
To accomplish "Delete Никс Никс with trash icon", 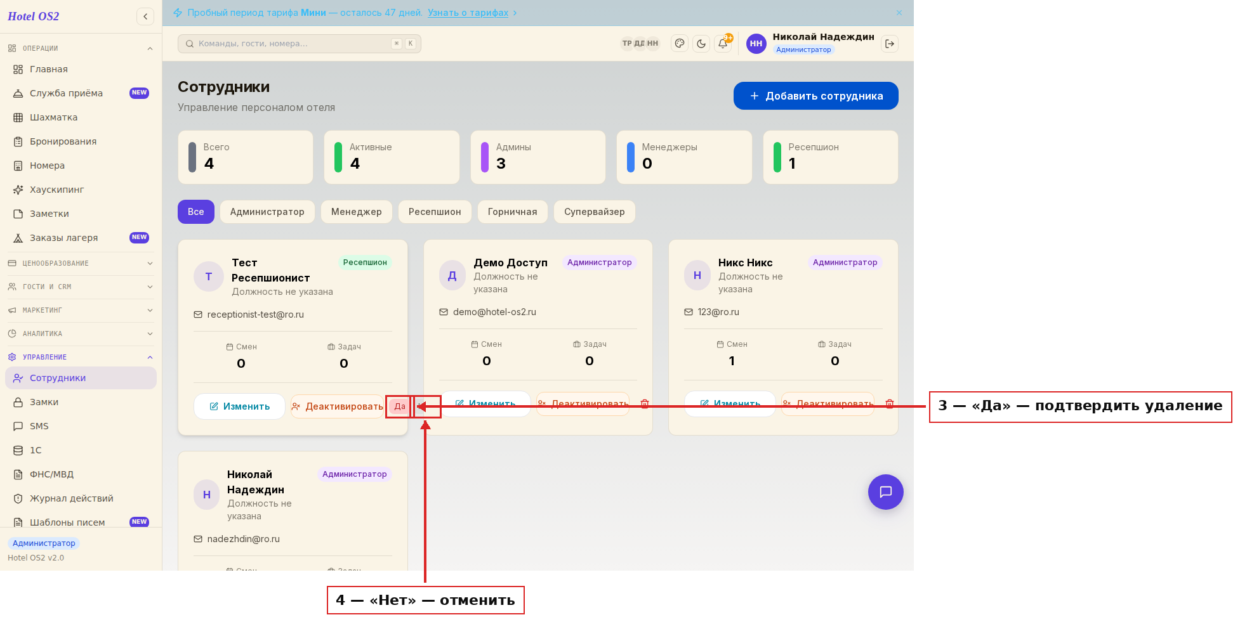I will point(890,404).
